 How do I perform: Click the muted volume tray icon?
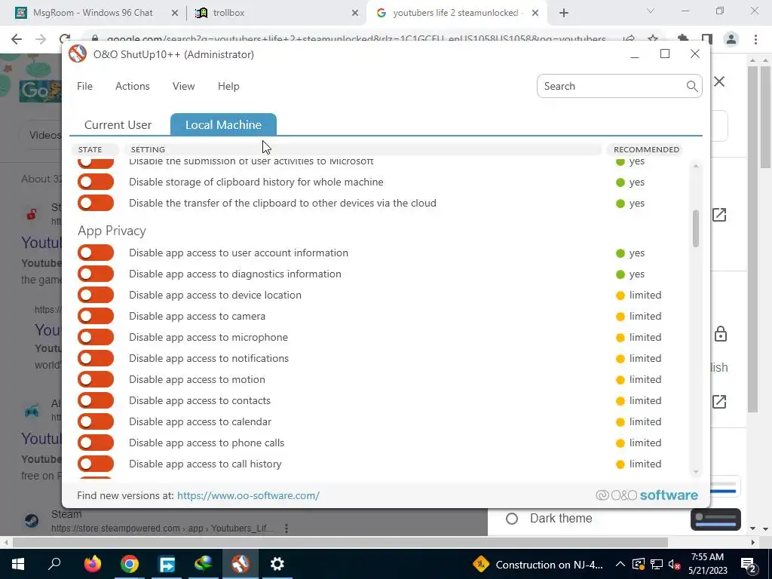coord(674,564)
